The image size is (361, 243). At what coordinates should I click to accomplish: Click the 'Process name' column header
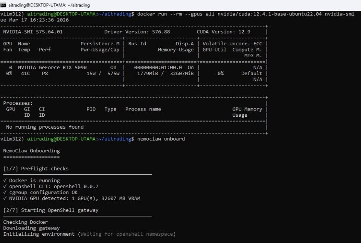tap(143, 109)
